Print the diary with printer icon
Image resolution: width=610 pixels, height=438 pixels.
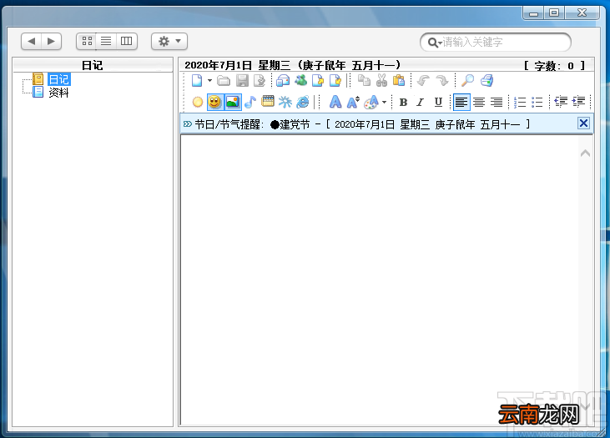click(486, 81)
